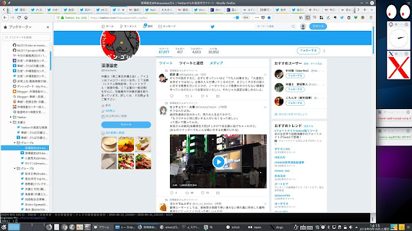Open a new tab with plus button
Image resolution: width=412 pixels, height=231 pixels.
[365, 10]
